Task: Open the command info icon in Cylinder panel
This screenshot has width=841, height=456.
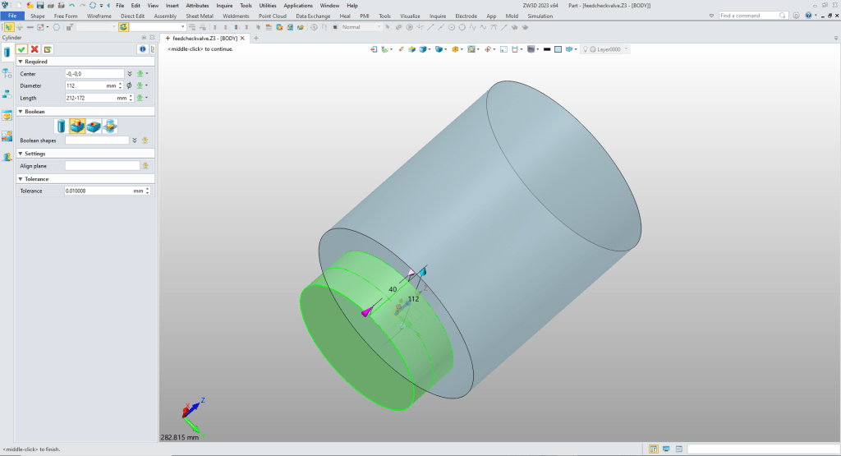Action: pyautogui.click(x=141, y=49)
